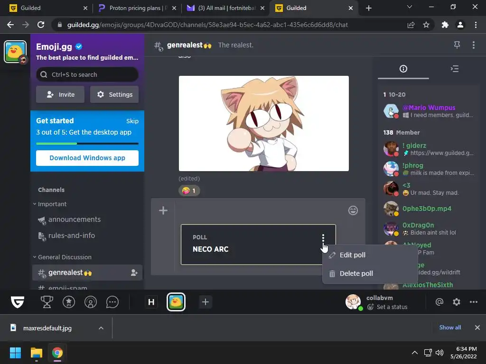Image resolution: width=486 pixels, height=364 pixels.
Task: Click the laughing emoji reaction with count 1
Action: pyautogui.click(x=189, y=191)
